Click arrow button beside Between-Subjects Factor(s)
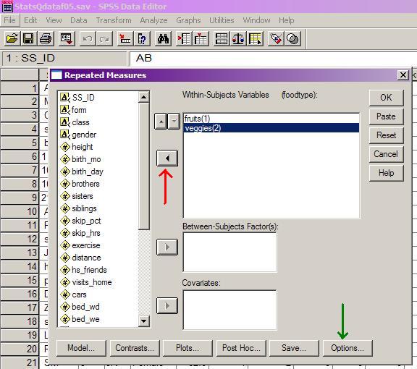The height and width of the screenshot is (369, 417). (167, 247)
